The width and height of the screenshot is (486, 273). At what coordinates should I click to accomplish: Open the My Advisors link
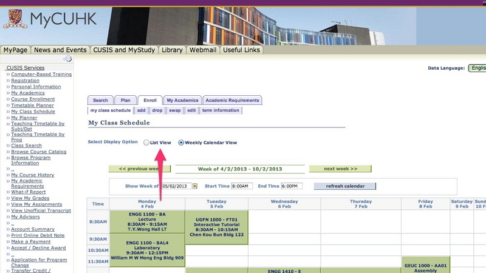(26, 217)
